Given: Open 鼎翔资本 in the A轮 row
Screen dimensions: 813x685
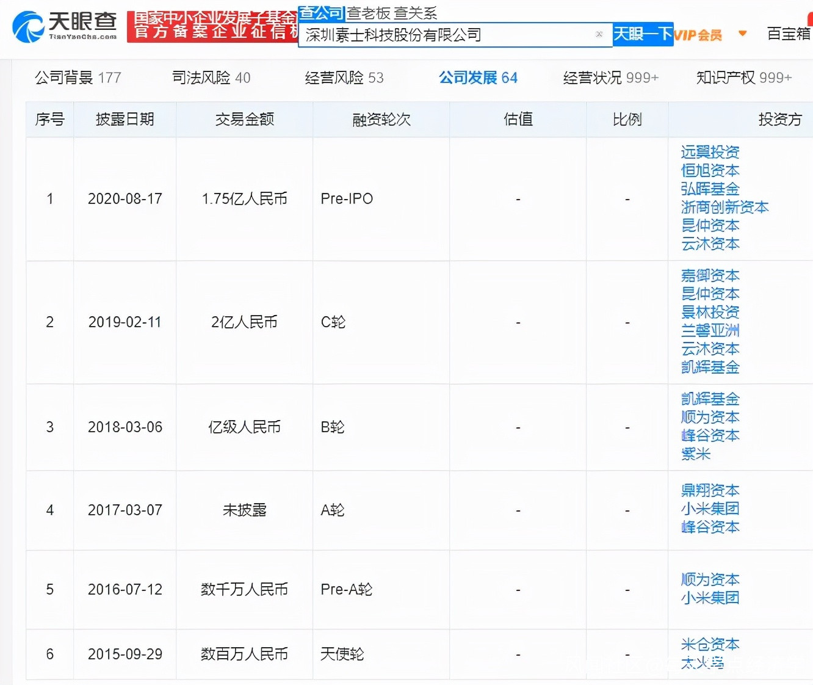Looking at the screenshot, I should [710, 490].
